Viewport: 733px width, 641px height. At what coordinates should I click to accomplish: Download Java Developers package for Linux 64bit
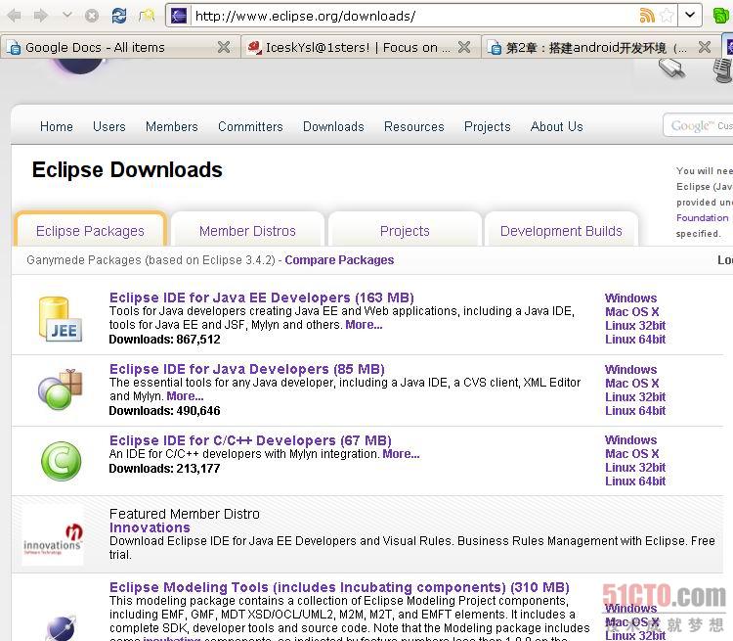[x=635, y=411]
